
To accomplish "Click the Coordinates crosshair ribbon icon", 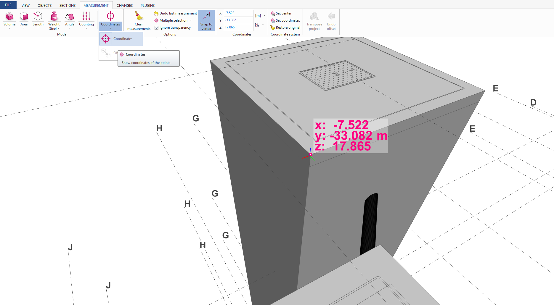I will (110, 16).
